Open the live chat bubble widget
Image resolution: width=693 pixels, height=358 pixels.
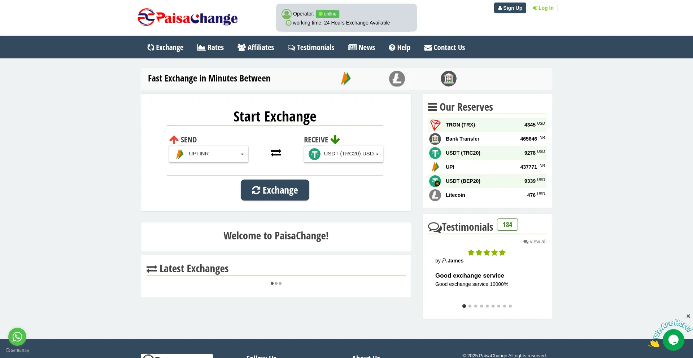674,340
